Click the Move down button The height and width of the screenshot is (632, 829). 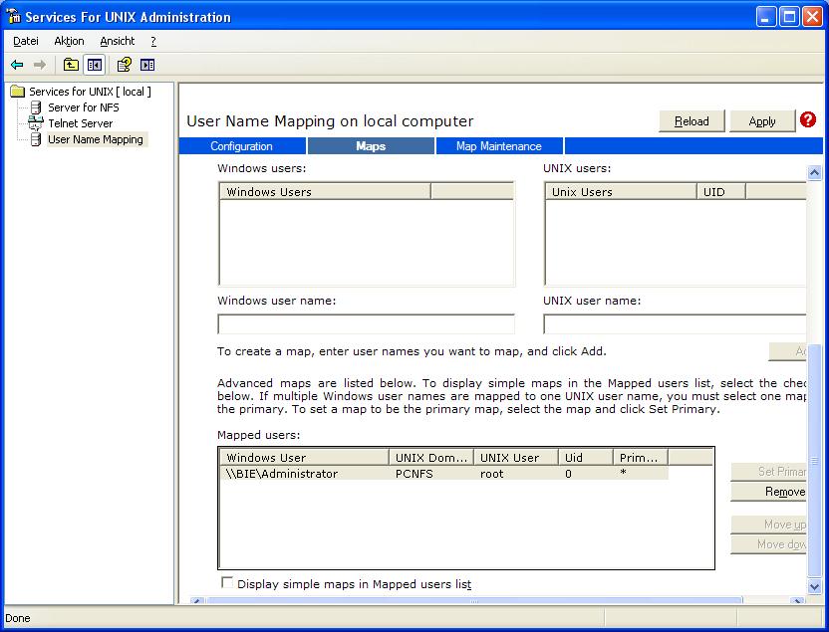coord(769,544)
